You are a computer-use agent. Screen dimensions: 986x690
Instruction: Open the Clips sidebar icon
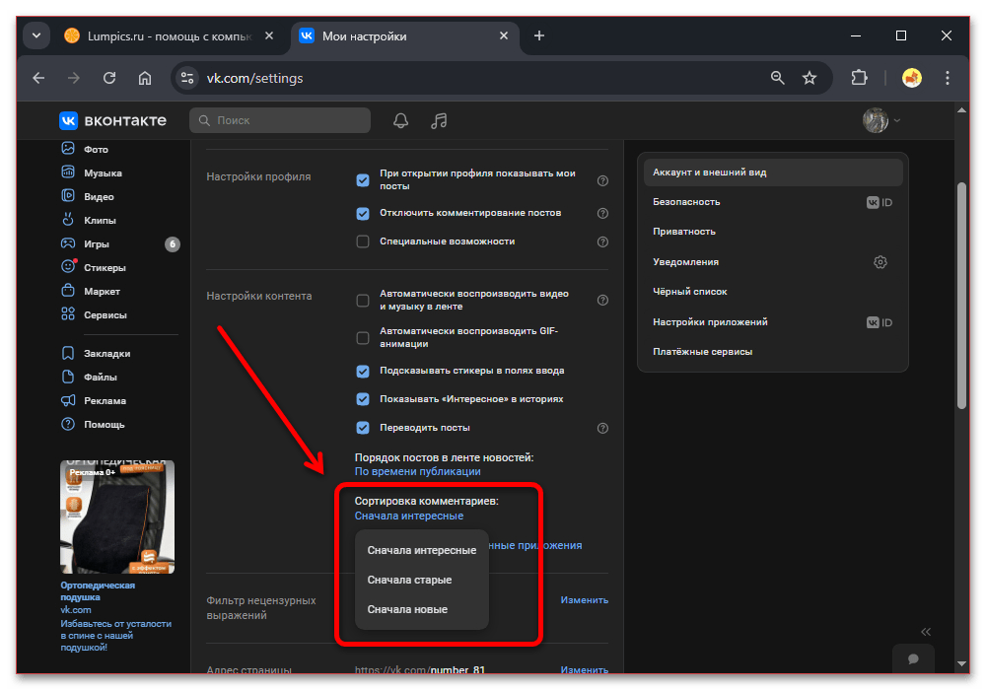tap(68, 219)
